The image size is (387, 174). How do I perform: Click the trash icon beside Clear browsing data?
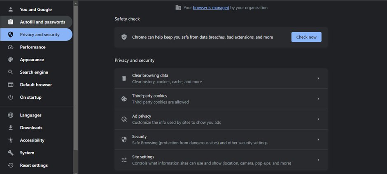click(124, 79)
